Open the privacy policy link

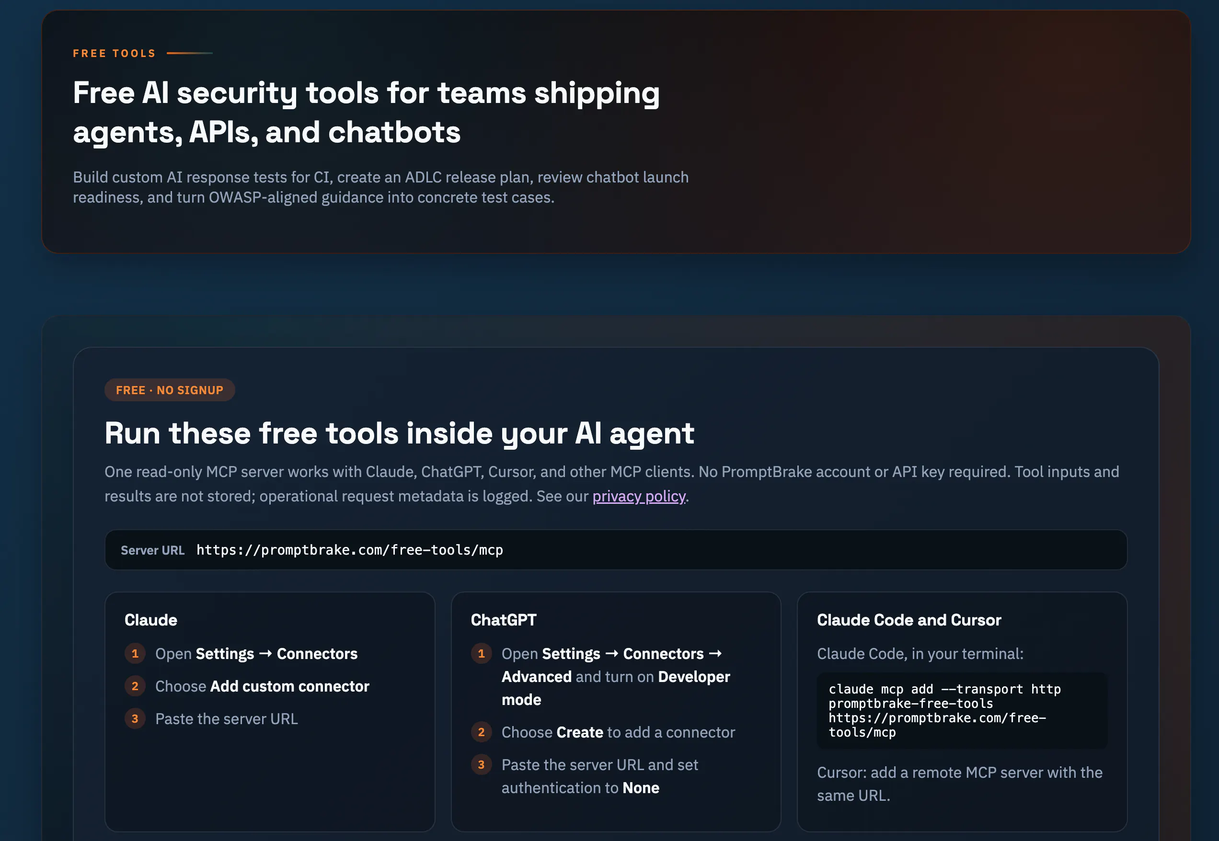639,496
